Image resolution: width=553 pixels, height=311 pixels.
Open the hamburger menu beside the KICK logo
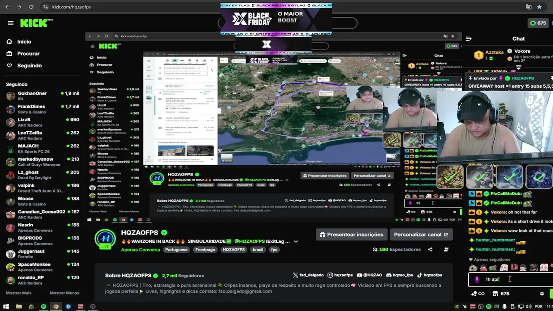click(x=10, y=23)
